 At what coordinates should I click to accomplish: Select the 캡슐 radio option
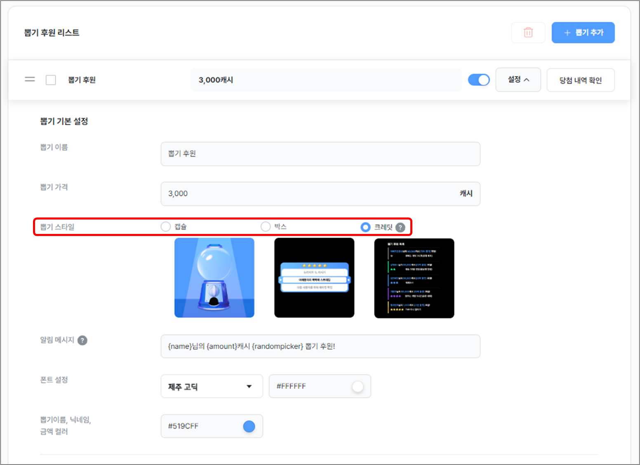click(x=166, y=227)
